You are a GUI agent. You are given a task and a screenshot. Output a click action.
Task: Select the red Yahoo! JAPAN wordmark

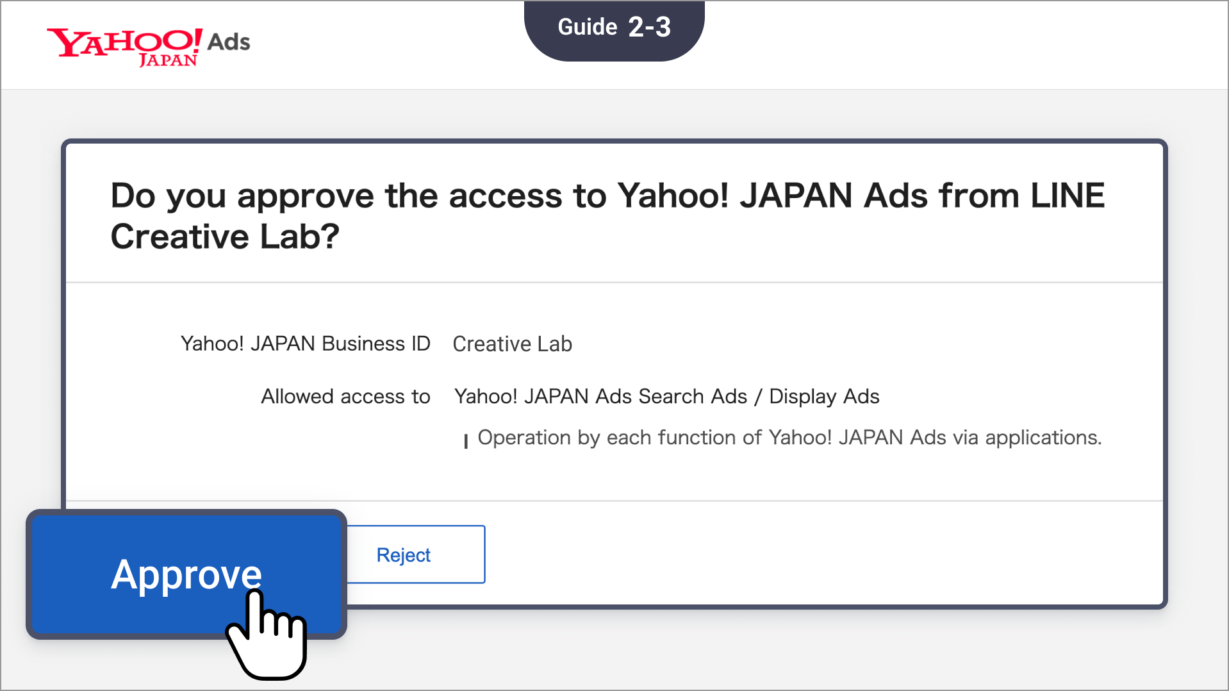(124, 40)
